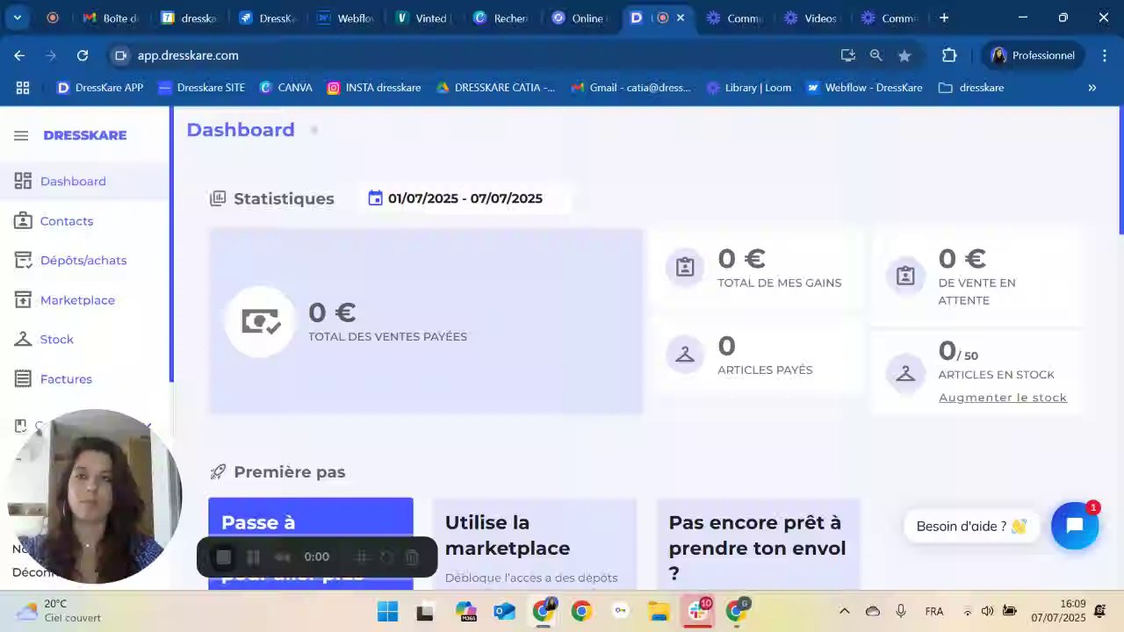Click the Factures invoice icon
Viewport: 1124px width, 632px height.
click(23, 379)
